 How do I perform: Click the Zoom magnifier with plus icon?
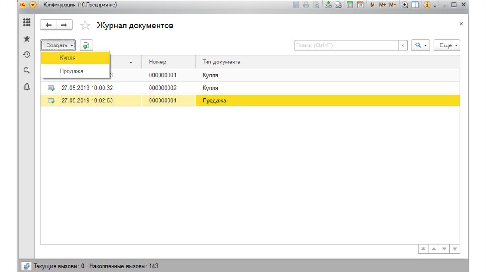[x=405, y=5]
